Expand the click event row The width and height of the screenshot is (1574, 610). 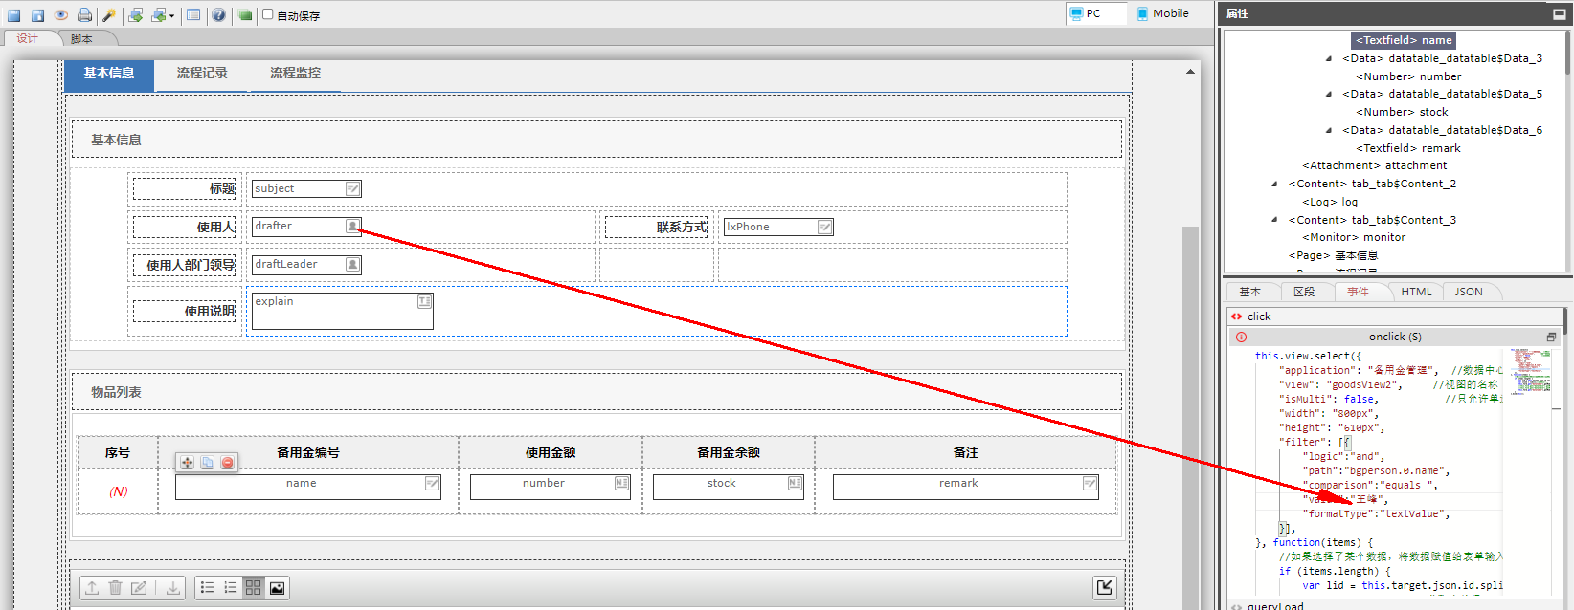[1394, 316]
